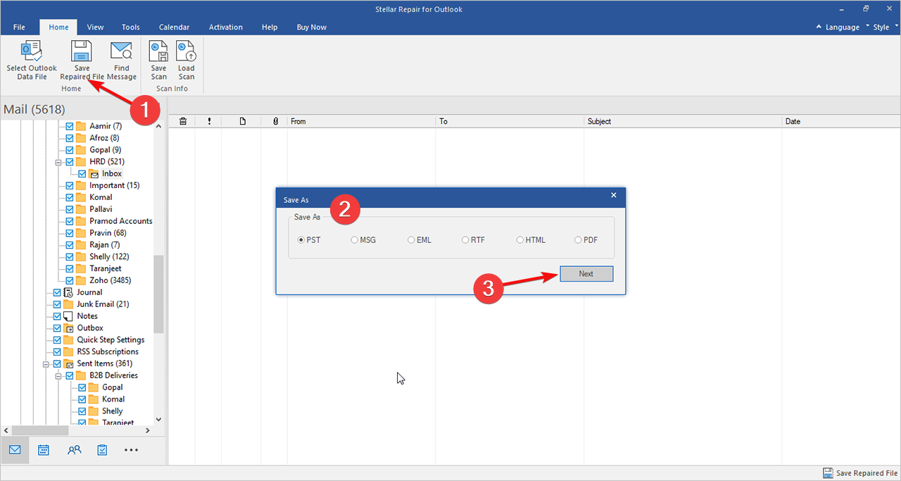Open Tasks view icon in bottom bar

pos(102,450)
